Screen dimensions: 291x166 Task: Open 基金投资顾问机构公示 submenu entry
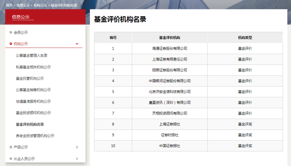click(33, 113)
